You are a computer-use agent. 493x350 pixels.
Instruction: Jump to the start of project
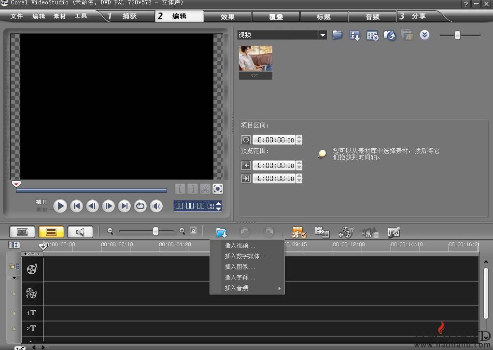[x=76, y=206]
